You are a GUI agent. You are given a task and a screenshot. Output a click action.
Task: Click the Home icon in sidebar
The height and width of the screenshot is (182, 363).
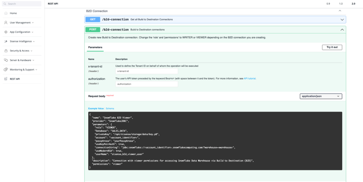(6, 13)
